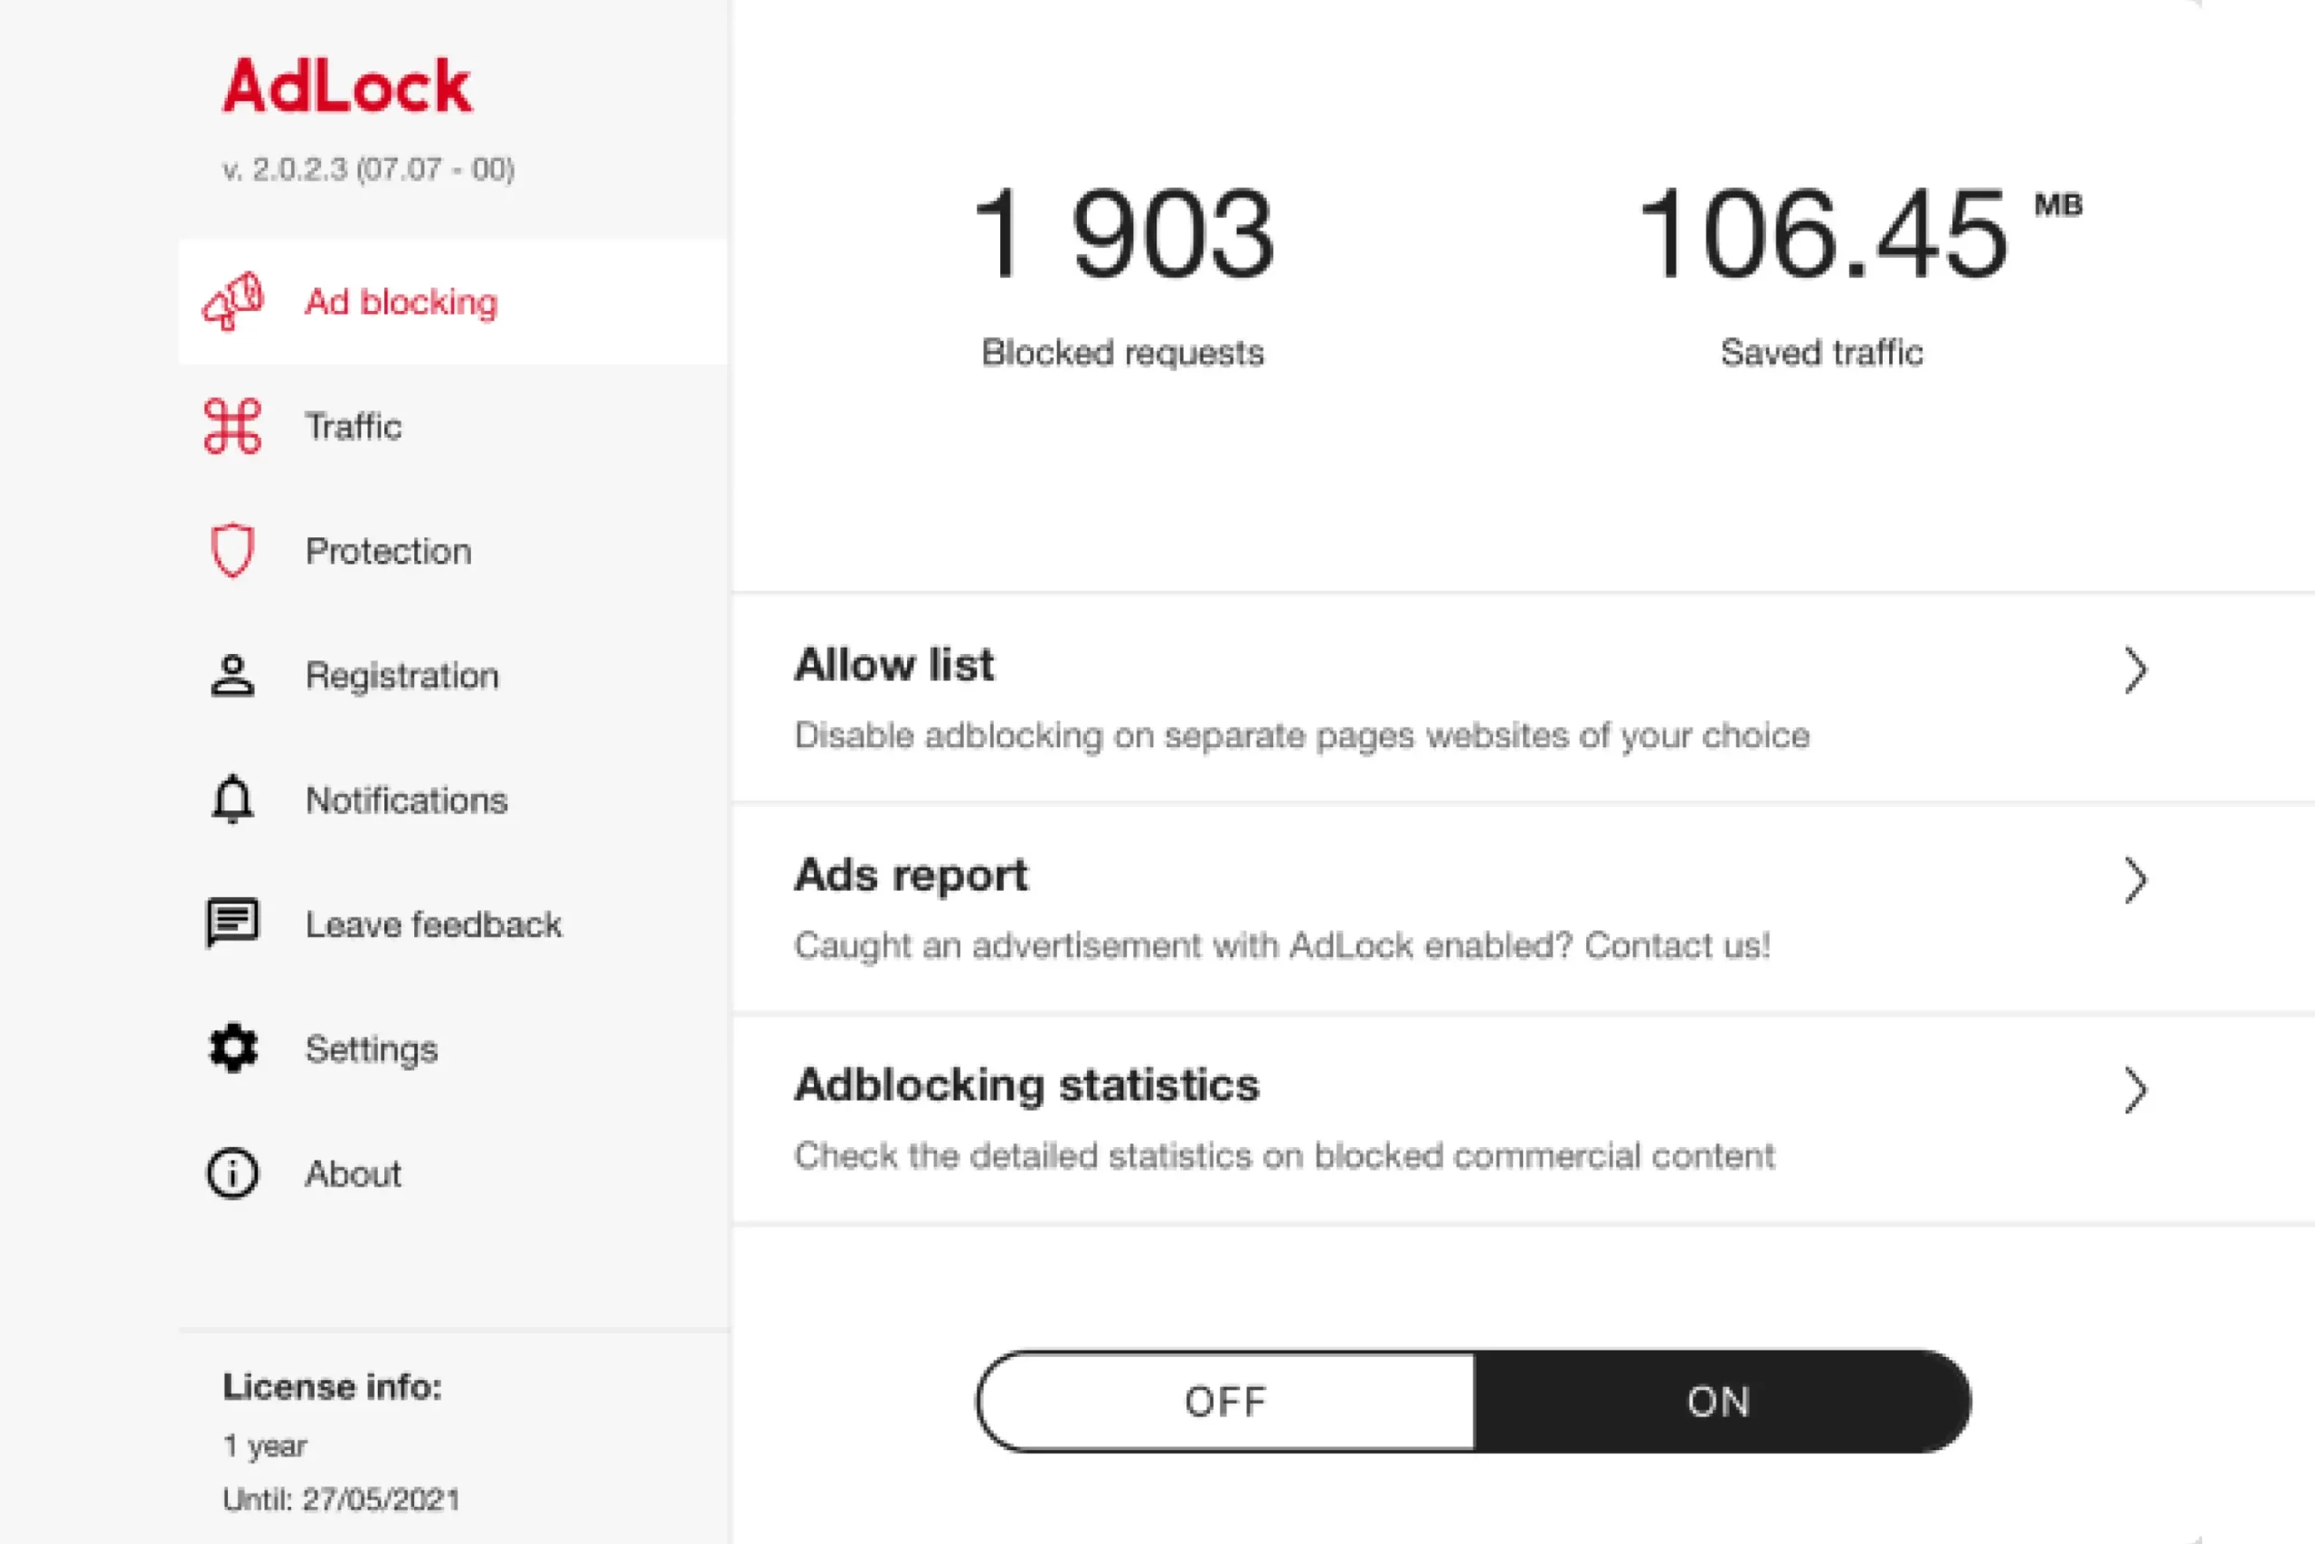Click the Traffic command-symbol icon
The height and width of the screenshot is (1544, 2315).
click(233, 426)
